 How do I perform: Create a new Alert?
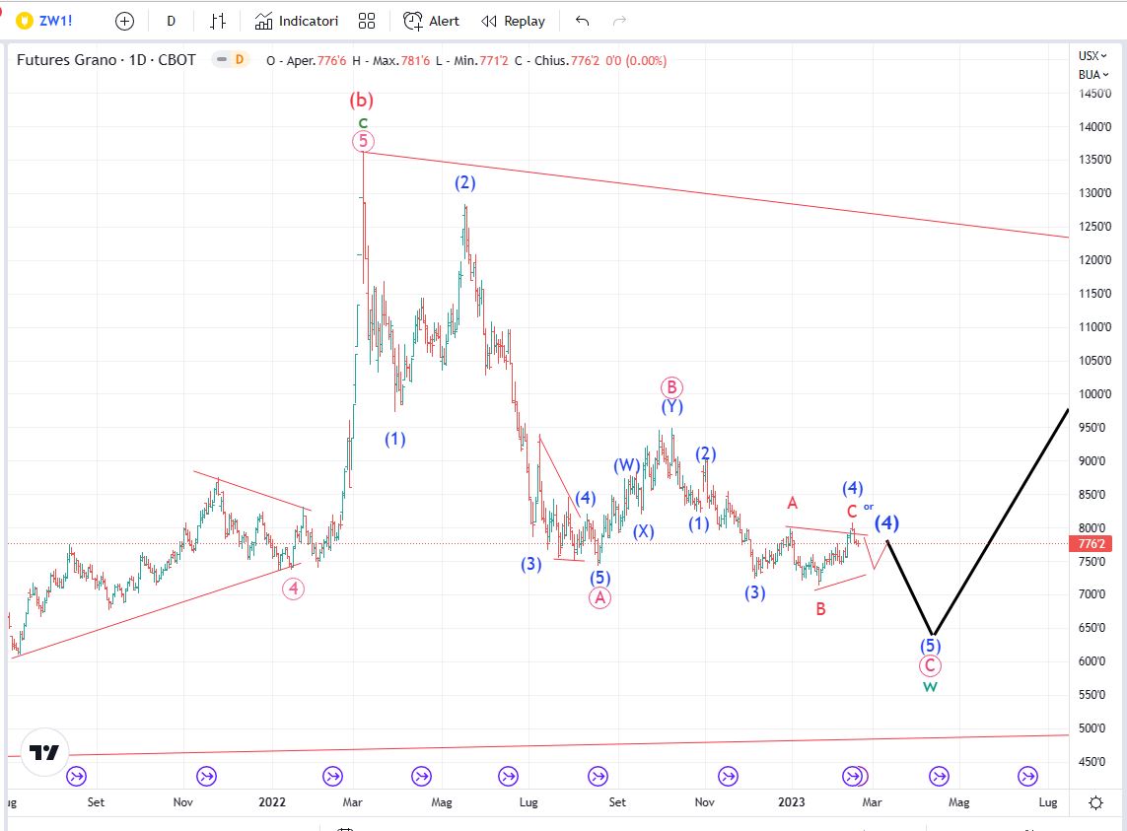(432, 21)
